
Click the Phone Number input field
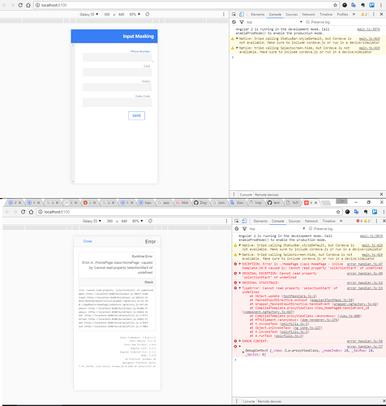[x=117, y=58]
